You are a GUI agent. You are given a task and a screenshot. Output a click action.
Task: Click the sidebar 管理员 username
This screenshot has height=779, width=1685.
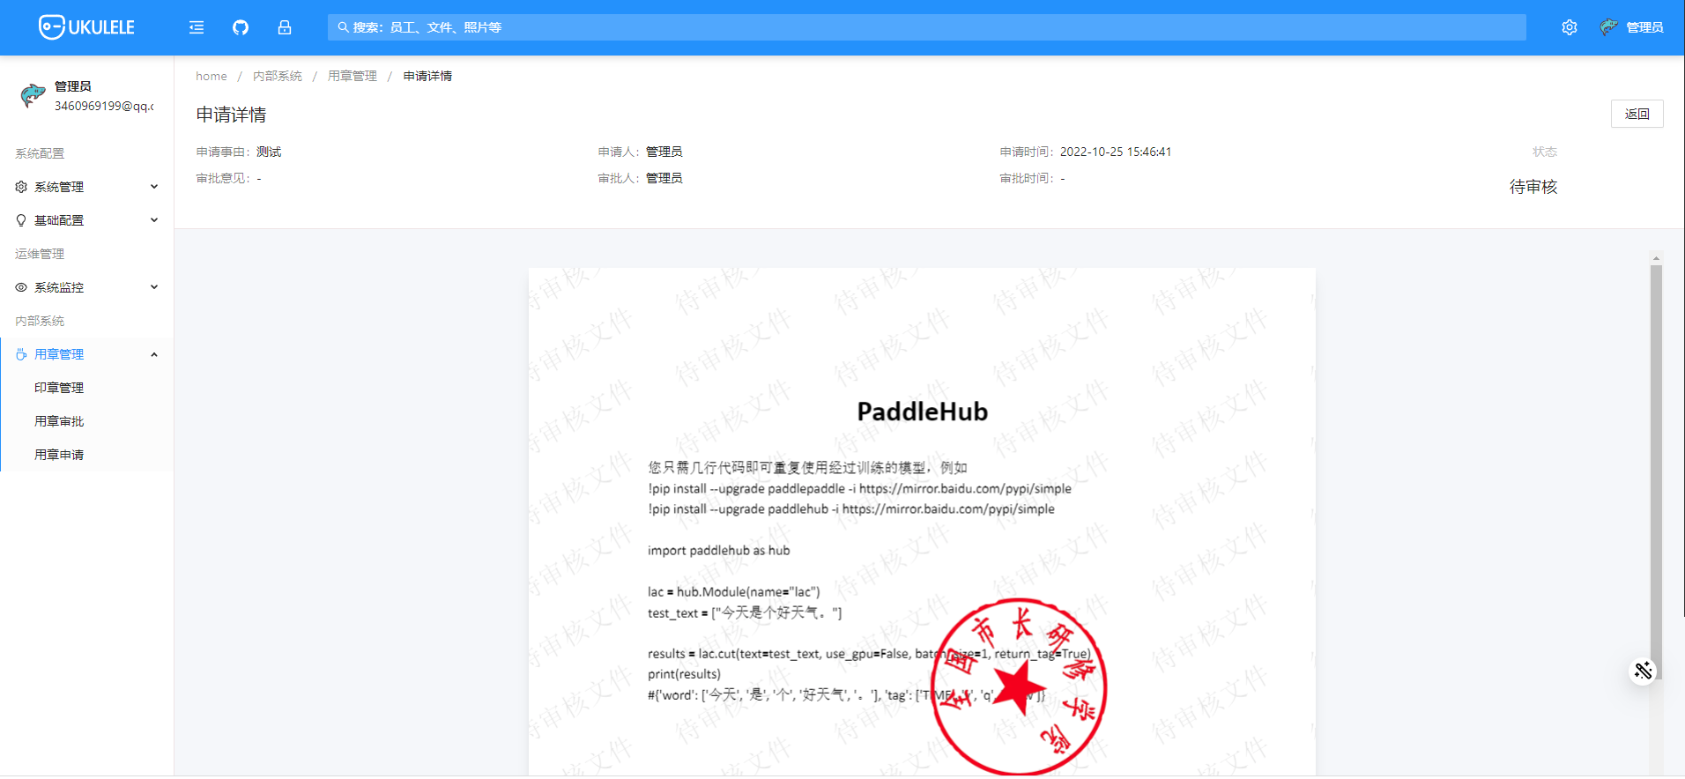pyautogui.click(x=73, y=86)
